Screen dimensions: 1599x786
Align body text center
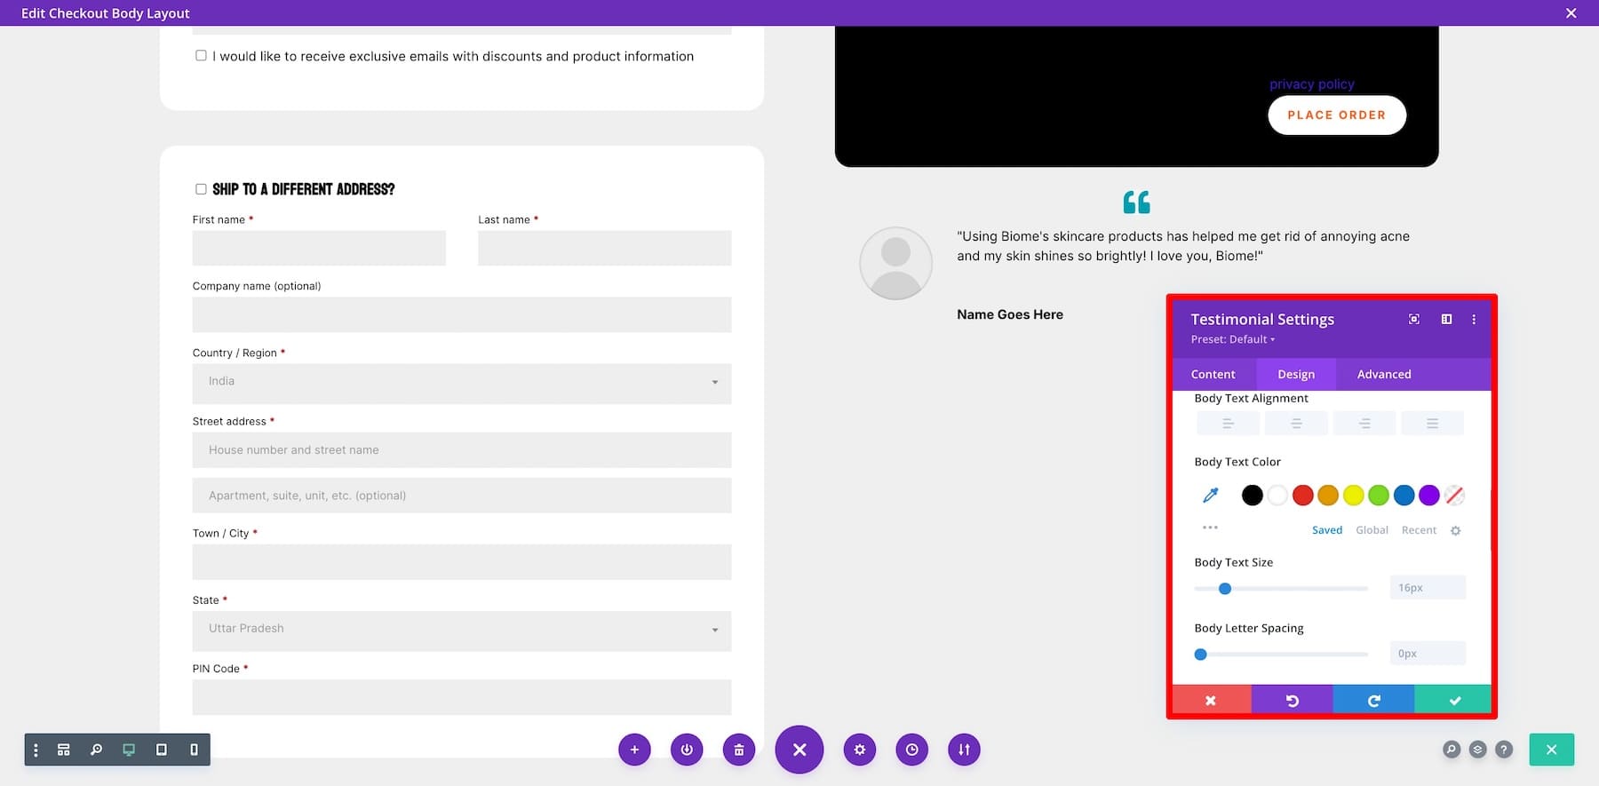(x=1296, y=424)
